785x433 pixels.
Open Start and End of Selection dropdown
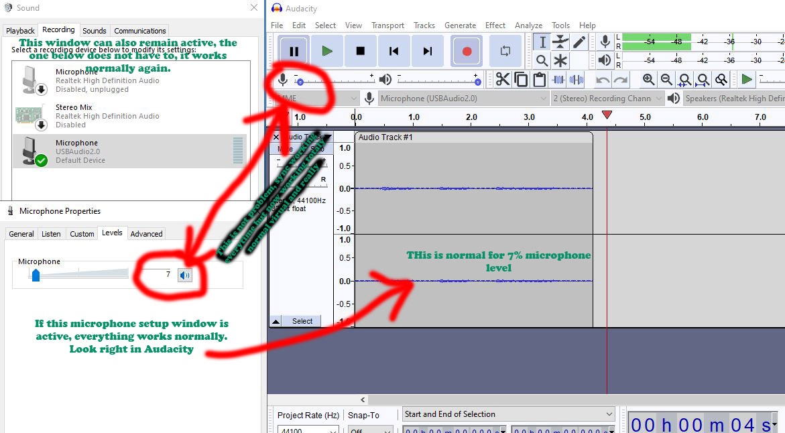(509, 414)
